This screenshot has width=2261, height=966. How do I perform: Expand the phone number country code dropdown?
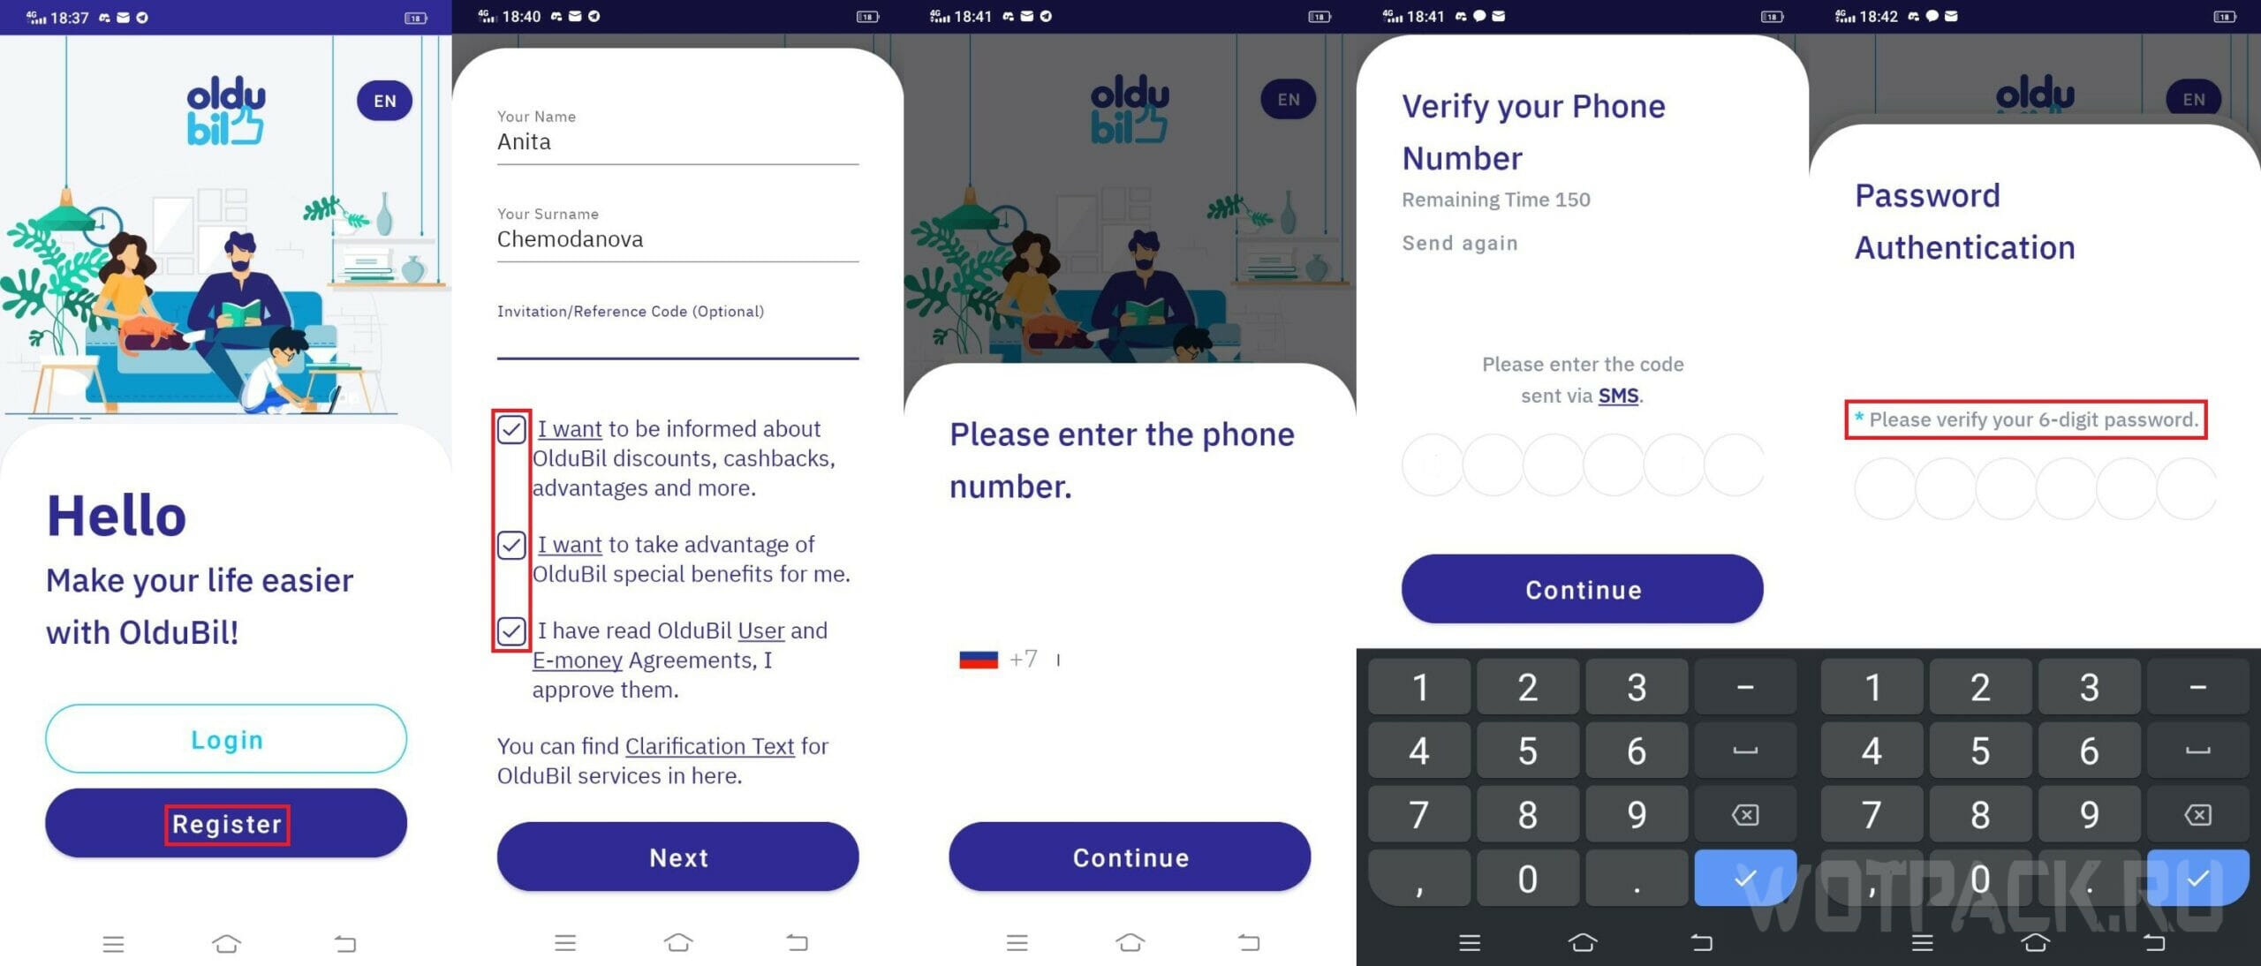tap(980, 659)
